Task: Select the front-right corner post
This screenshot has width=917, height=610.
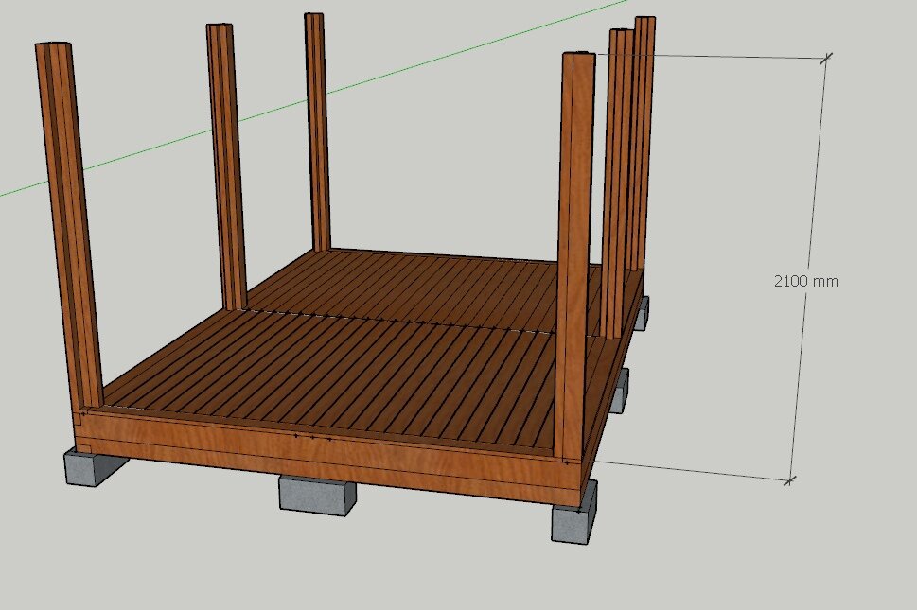Action: (x=574, y=255)
